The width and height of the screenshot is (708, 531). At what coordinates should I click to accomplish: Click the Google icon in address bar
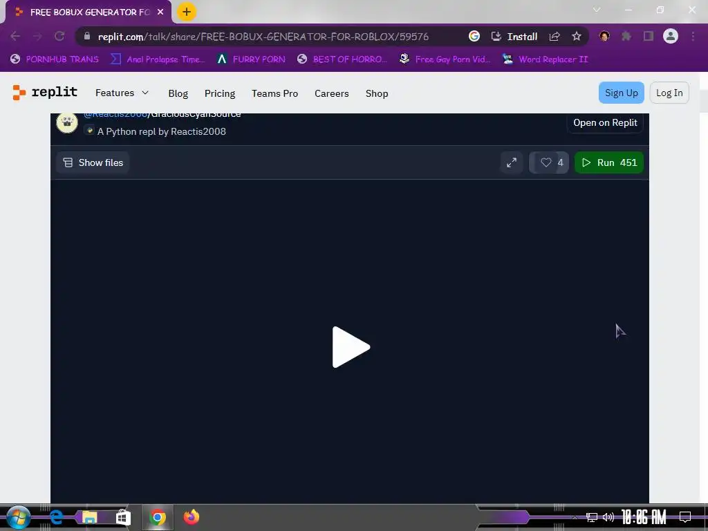[474, 36]
